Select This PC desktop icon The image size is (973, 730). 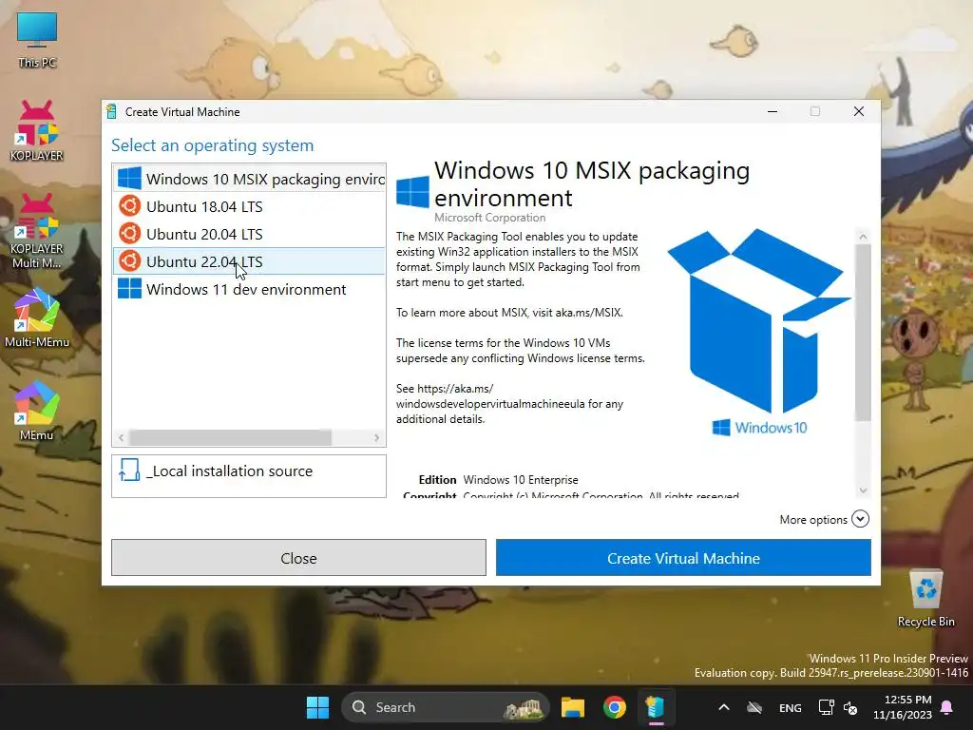[x=37, y=40]
